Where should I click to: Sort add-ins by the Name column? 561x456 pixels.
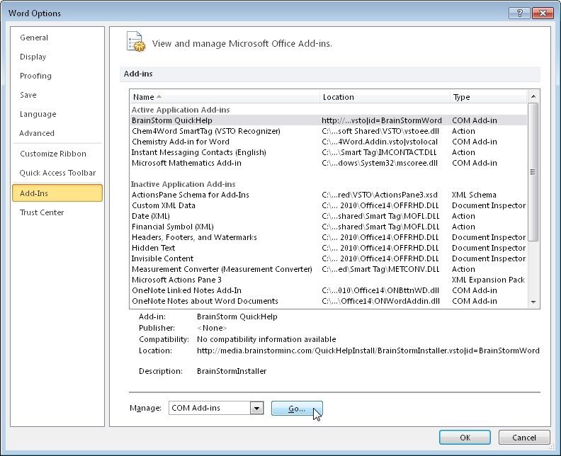(225, 97)
